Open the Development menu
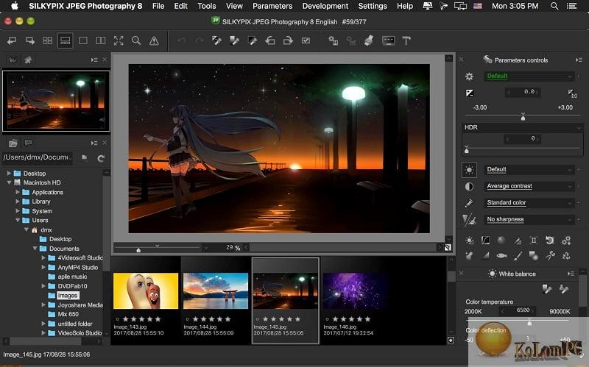 pyautogui.click(x=325, y=6)
